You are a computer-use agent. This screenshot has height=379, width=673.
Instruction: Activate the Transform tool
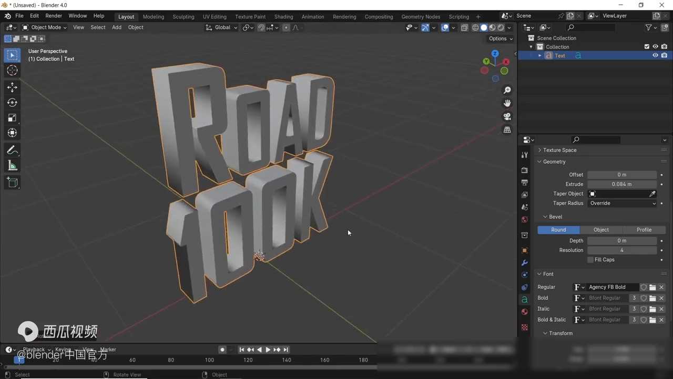pos(12,133)
